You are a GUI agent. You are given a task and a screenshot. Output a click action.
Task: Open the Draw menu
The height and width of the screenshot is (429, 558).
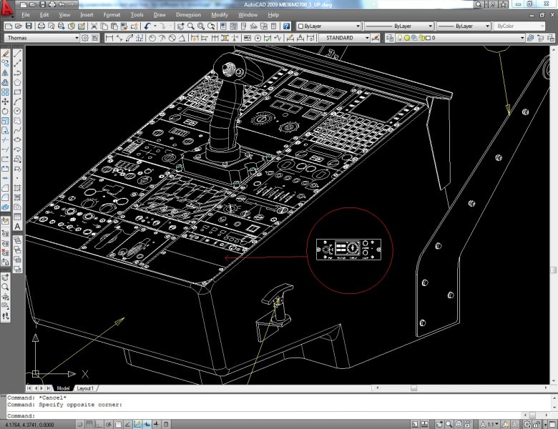160,15
